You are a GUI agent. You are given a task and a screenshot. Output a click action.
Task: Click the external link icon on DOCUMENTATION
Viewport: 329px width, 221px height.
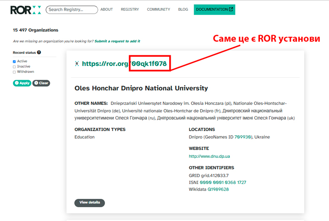231,9
